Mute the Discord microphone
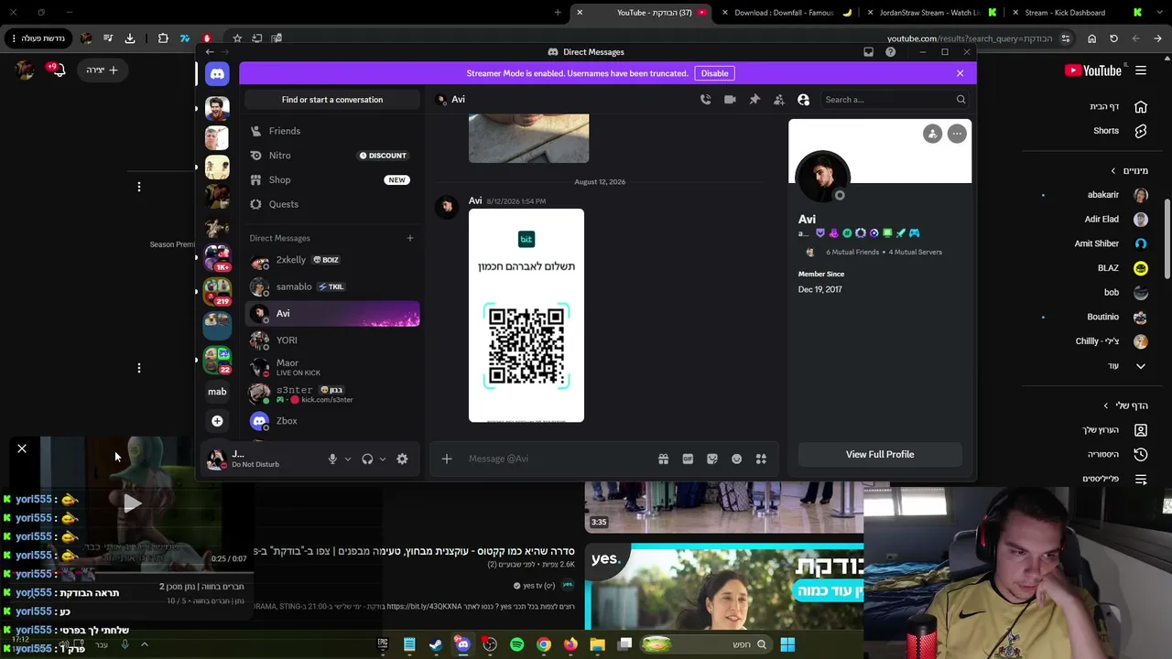This screenshot has width=1172, height=659. 332,459
